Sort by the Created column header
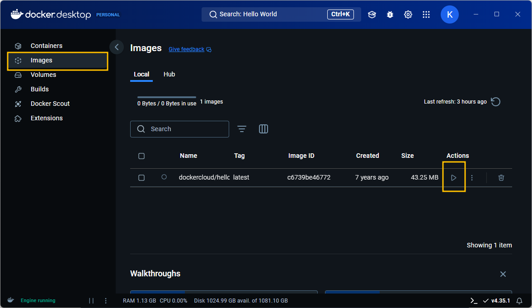The height and width of the screenshot is (308, 532). click(x=367, y=156)
